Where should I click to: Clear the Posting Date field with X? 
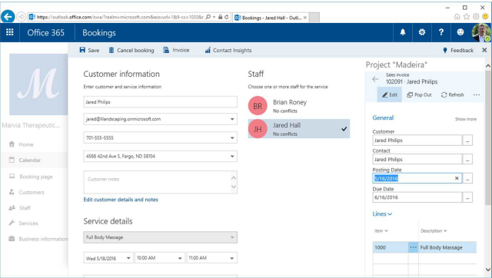click(x=457, y=178)
